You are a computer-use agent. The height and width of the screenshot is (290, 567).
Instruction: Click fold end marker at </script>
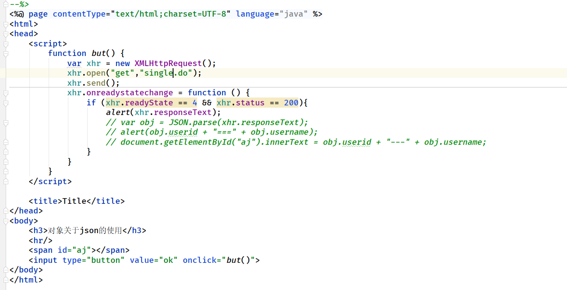(x=5, y=182)
